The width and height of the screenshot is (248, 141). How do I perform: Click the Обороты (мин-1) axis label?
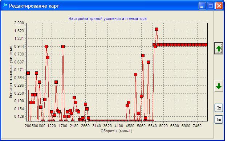[x=116, y=131]
